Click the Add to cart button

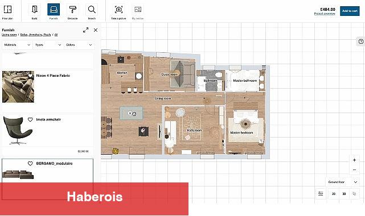[350, 11]
